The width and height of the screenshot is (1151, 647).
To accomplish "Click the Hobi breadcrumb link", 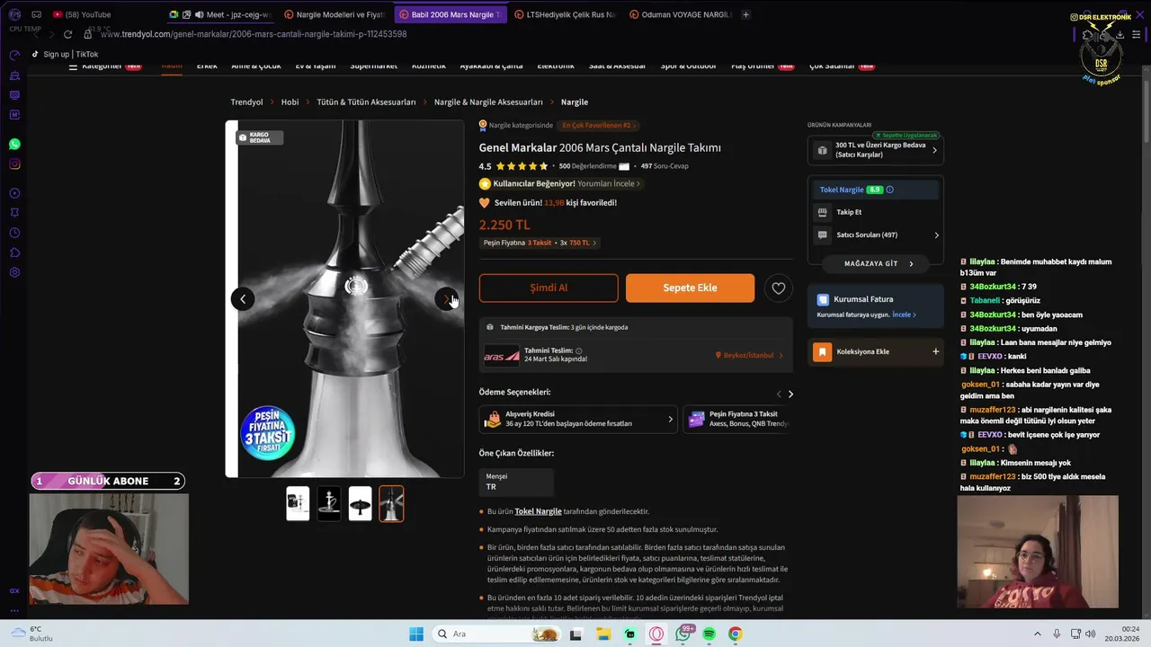I will point(290,102).
